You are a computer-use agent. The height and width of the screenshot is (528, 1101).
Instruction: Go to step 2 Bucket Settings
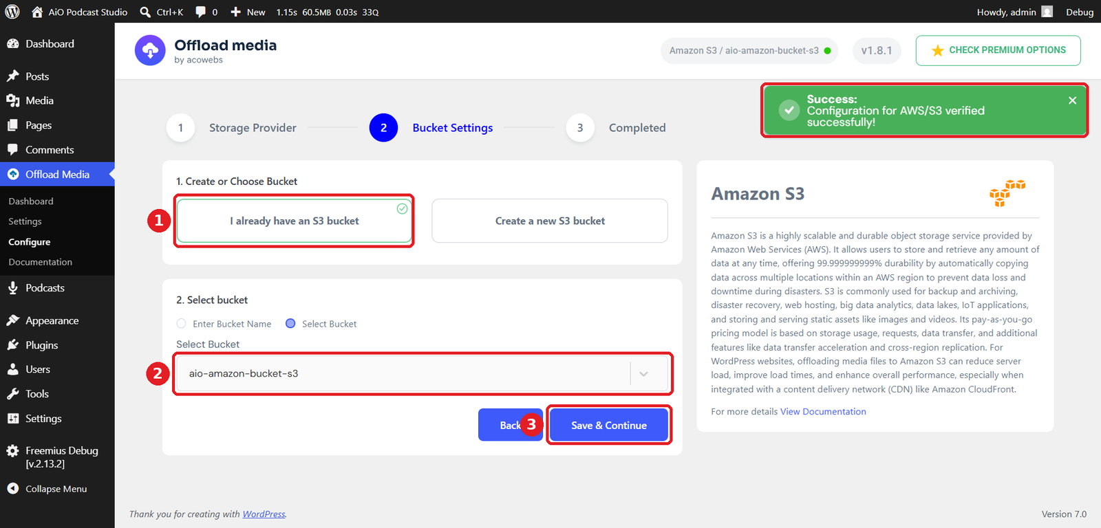click(431, 128)
